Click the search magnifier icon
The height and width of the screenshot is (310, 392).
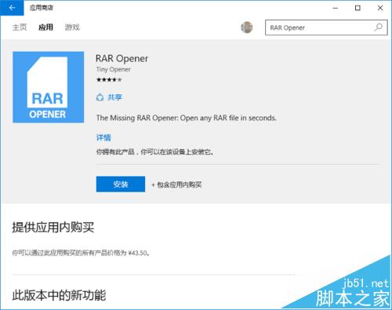point(379,27)
